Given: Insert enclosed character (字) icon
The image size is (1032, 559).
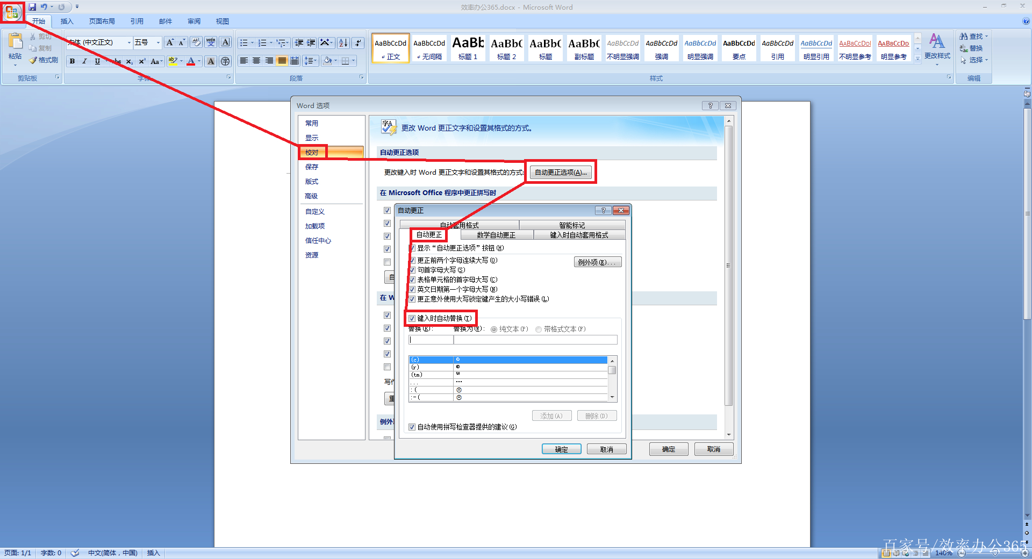Looking at the screenshot, I should pyautogui.click(x=225, y=61).
